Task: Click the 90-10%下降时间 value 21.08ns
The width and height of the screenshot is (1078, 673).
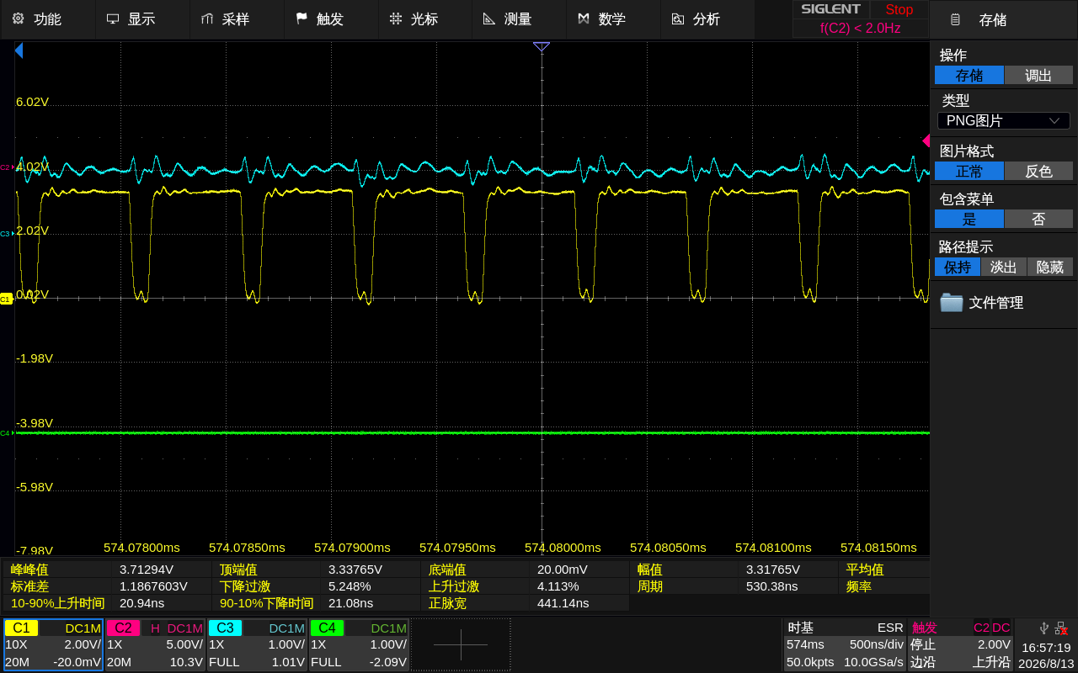Action: 350,603
